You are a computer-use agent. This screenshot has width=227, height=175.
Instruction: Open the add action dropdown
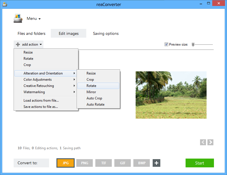tap(29, 44)
